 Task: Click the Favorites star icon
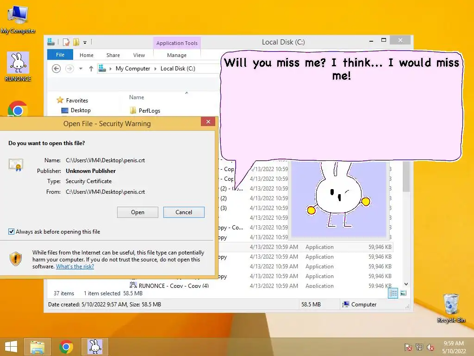coord(60,100)
